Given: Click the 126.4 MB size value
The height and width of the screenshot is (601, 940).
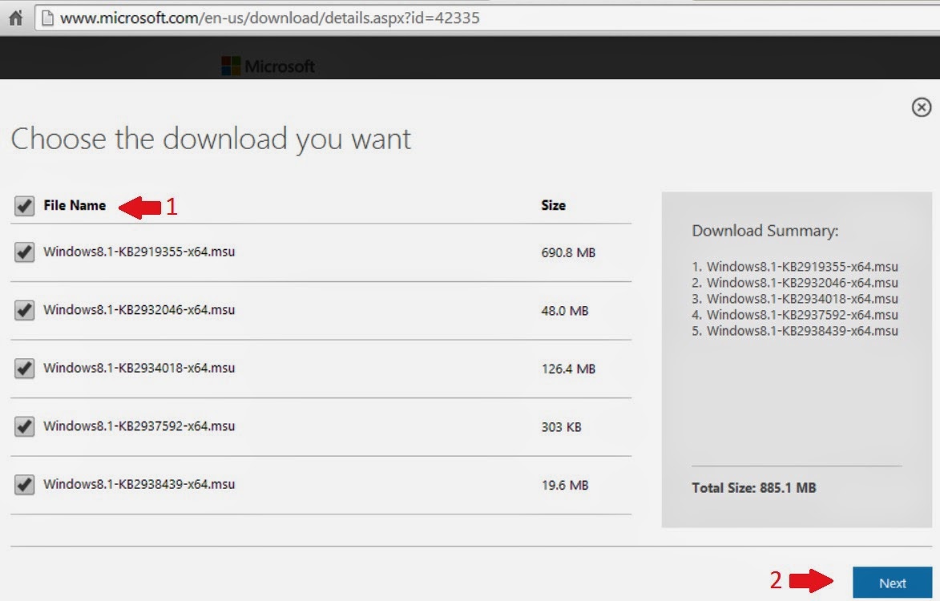Looking at the screenshot, I should point(568,369).
